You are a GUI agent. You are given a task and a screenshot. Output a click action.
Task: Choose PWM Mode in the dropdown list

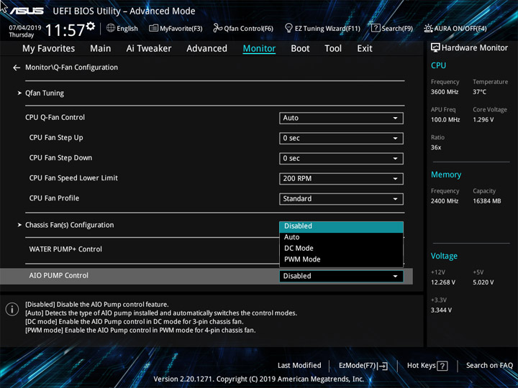(341, 259)
